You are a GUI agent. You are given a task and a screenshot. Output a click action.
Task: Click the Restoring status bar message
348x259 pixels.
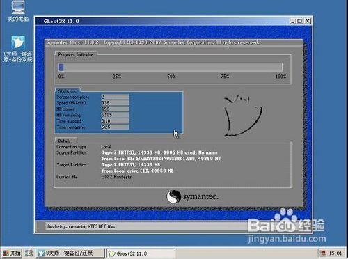(x=81, y=226)
